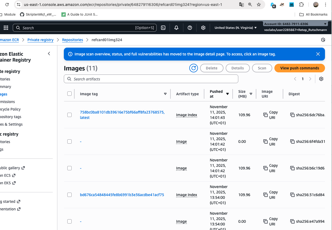Sort by Size (MB) column arrow

pyautogui.click(x=251, y=94)
